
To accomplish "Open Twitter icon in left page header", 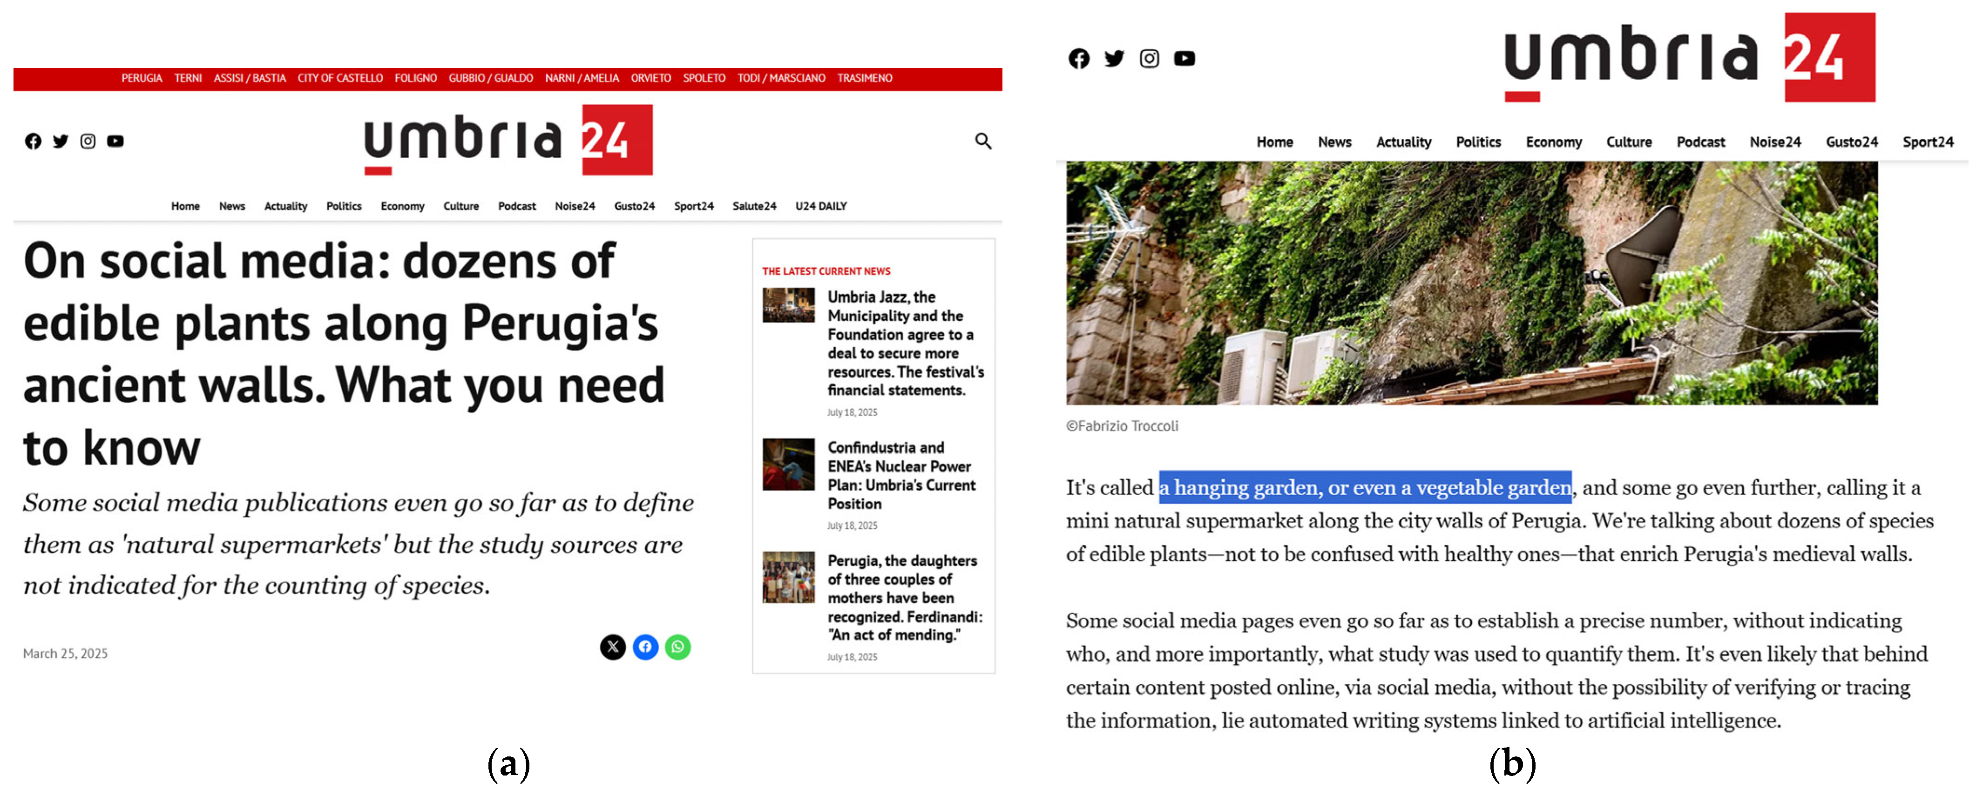I will tap(61, 142).
